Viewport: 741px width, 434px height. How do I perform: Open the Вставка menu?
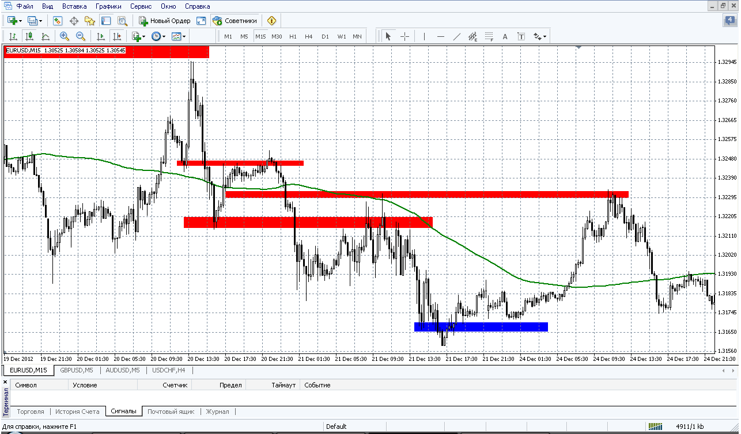click(x=74, y=6)
